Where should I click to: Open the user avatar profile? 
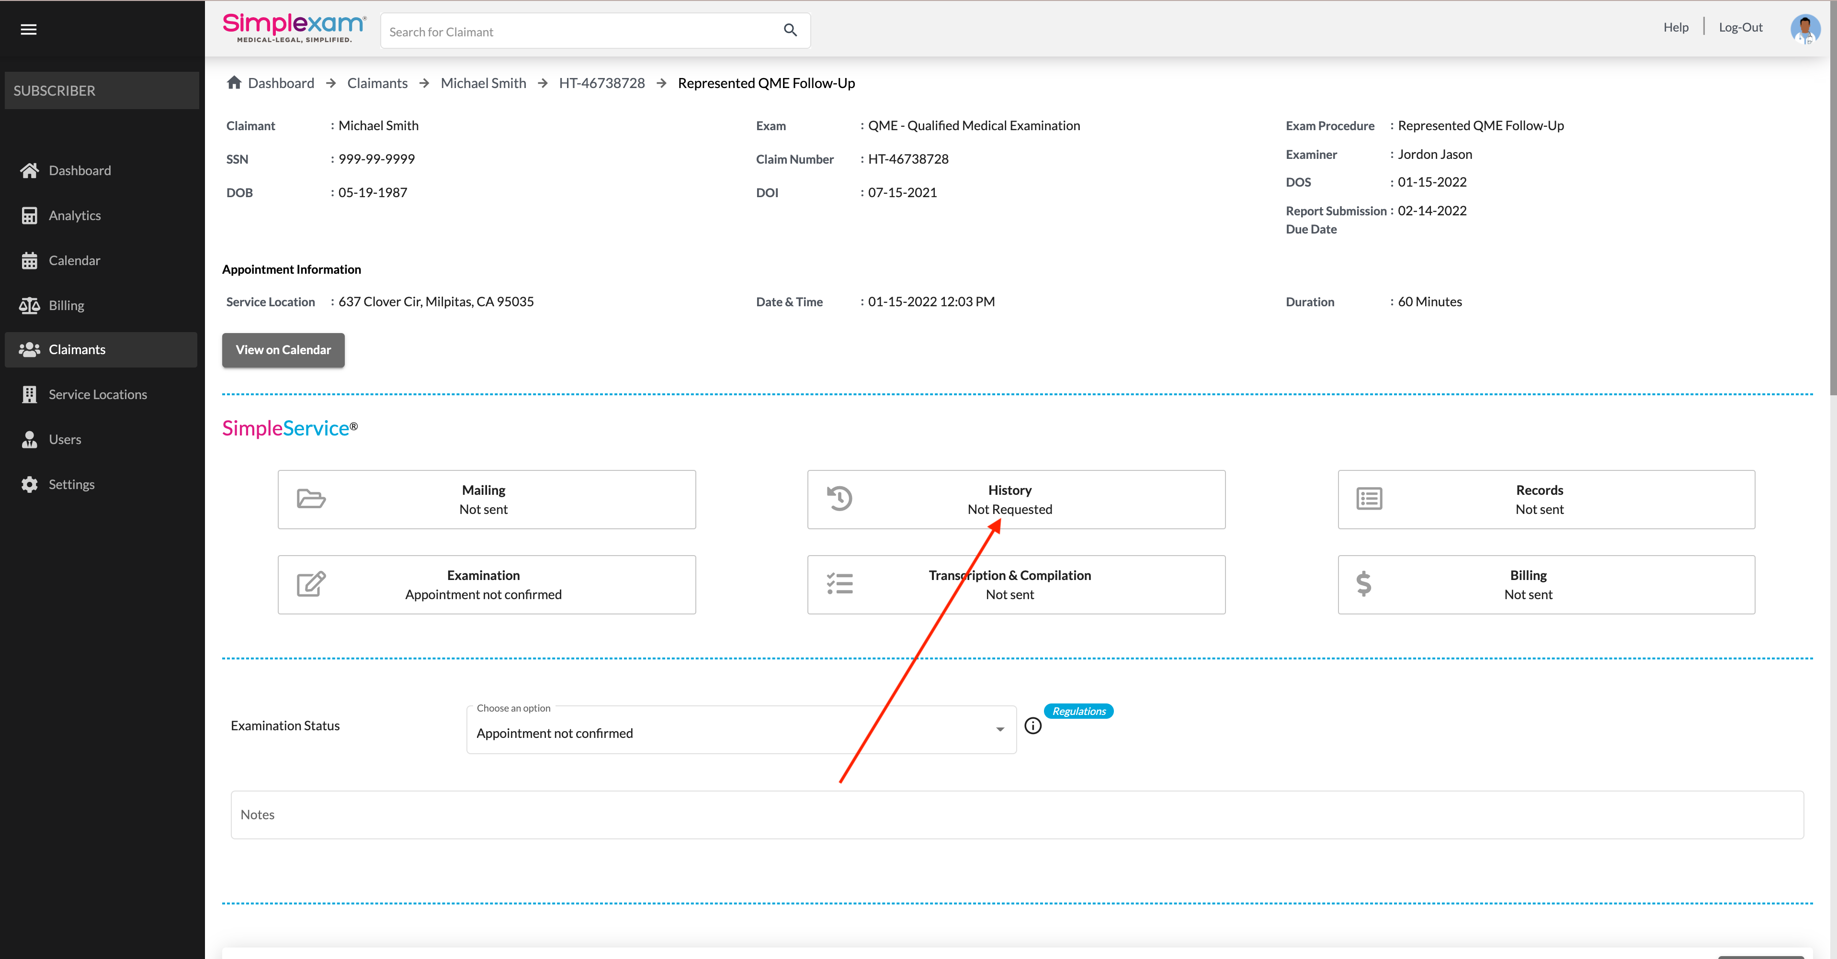coord(1804,29)
